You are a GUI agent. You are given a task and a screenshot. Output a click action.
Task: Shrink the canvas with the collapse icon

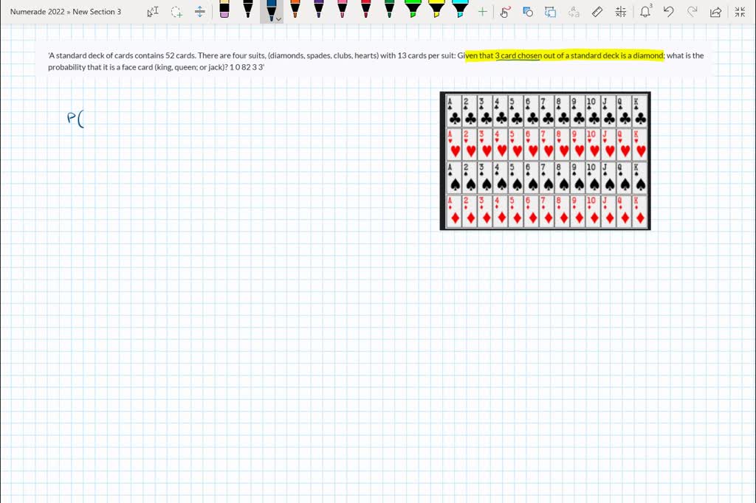[x=740, y=12]
